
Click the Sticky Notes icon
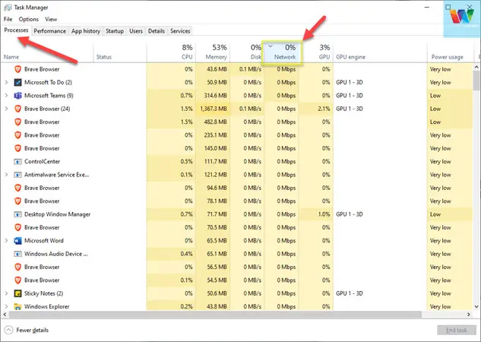click(17, 293)
